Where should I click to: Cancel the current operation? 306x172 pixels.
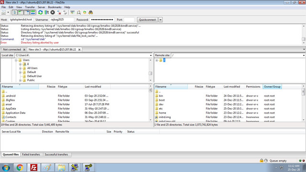(x=53, y=12)
